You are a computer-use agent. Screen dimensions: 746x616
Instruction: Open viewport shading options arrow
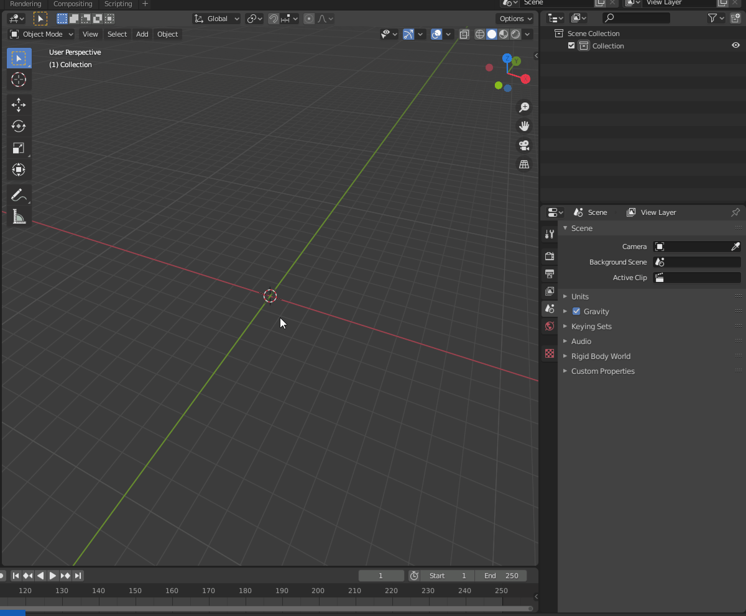click(528, 34)
